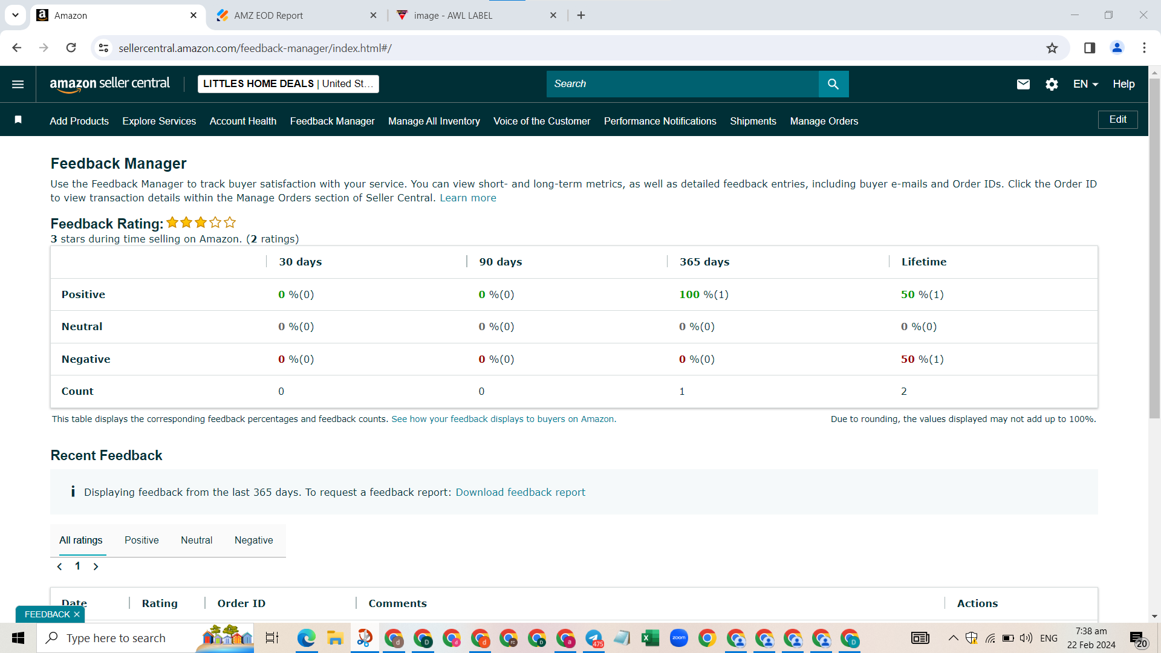
Task: Open the browser side panel icon
Action: tap(1090, 48)
